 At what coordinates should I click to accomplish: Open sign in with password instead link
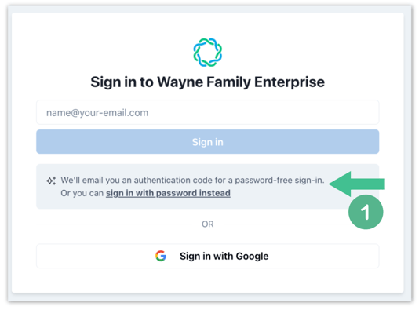168,193
